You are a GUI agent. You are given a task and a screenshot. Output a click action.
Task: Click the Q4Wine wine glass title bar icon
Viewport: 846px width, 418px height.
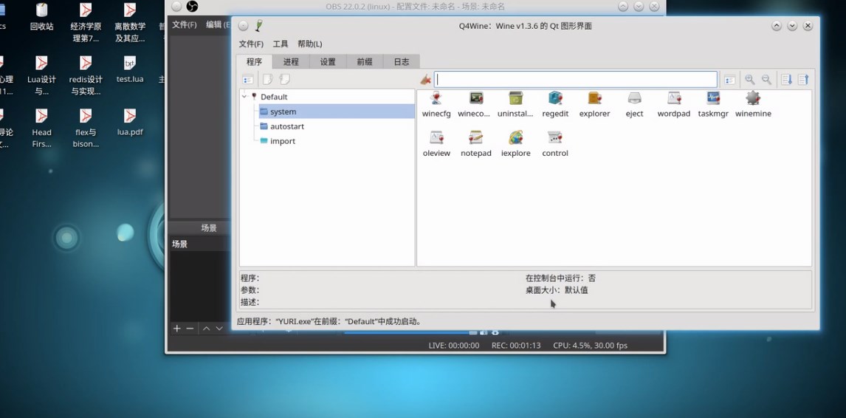coord(260,25)
